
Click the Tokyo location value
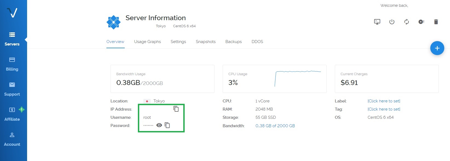click(x=159, y=101)
